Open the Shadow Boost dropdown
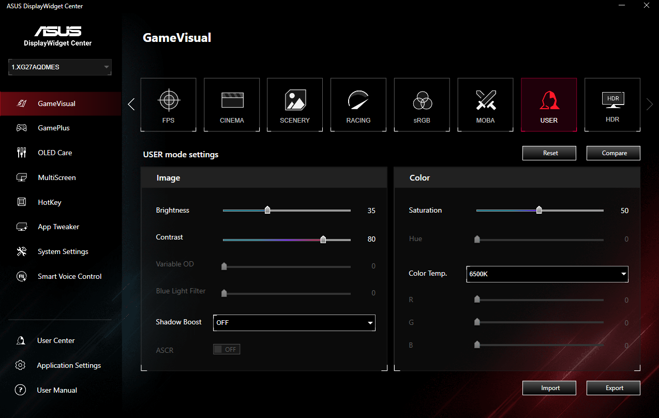 pos(294,322)
